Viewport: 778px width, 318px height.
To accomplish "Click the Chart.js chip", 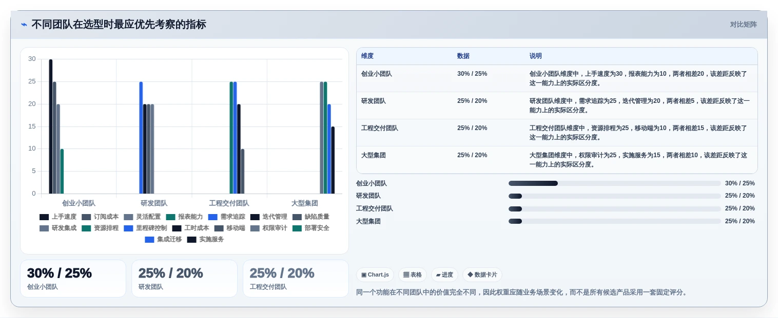I will click(375, 274).
